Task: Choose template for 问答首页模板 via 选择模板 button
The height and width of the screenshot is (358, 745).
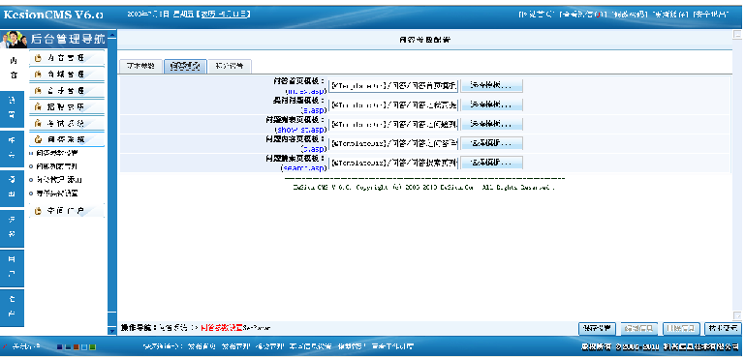Action: click(492, 85)
